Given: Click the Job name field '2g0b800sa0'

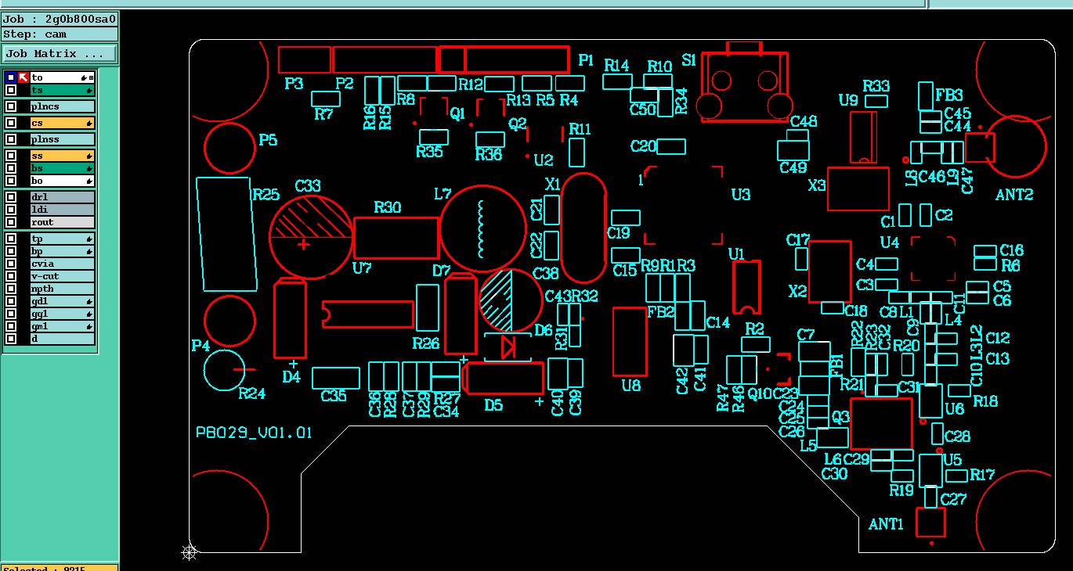Looking at the screenshot, I should [x=60, y=19].
